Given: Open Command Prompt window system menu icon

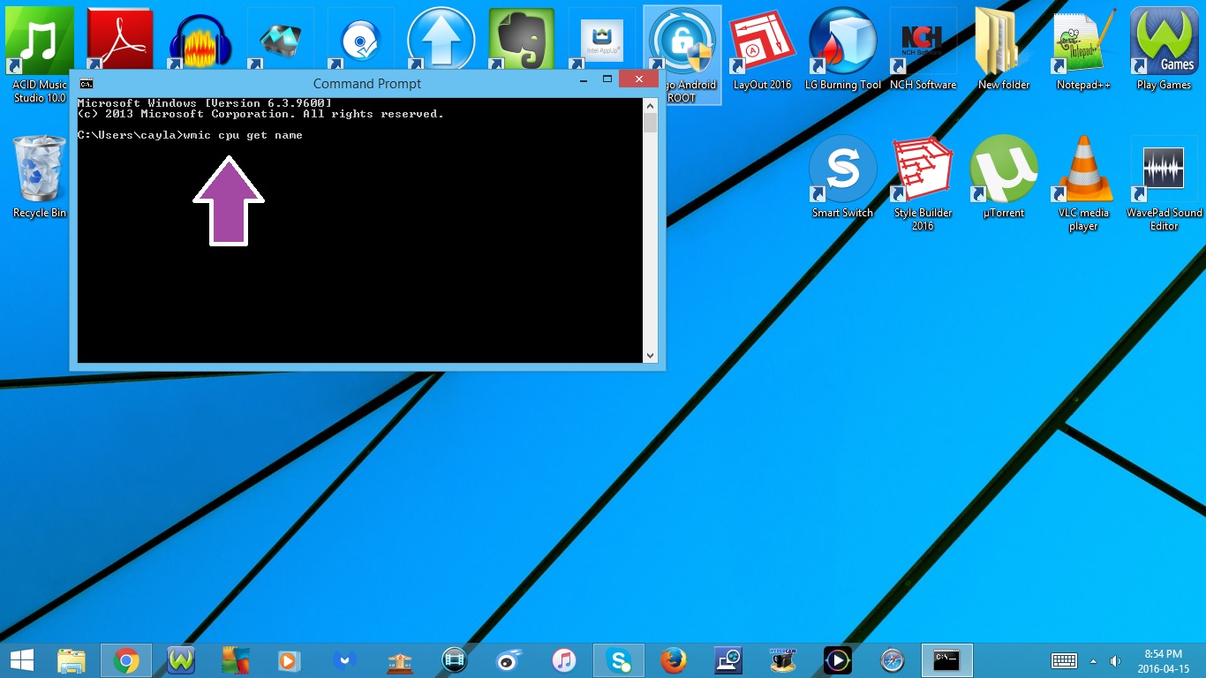Looking at the screenshot, I should click(87, 84).
